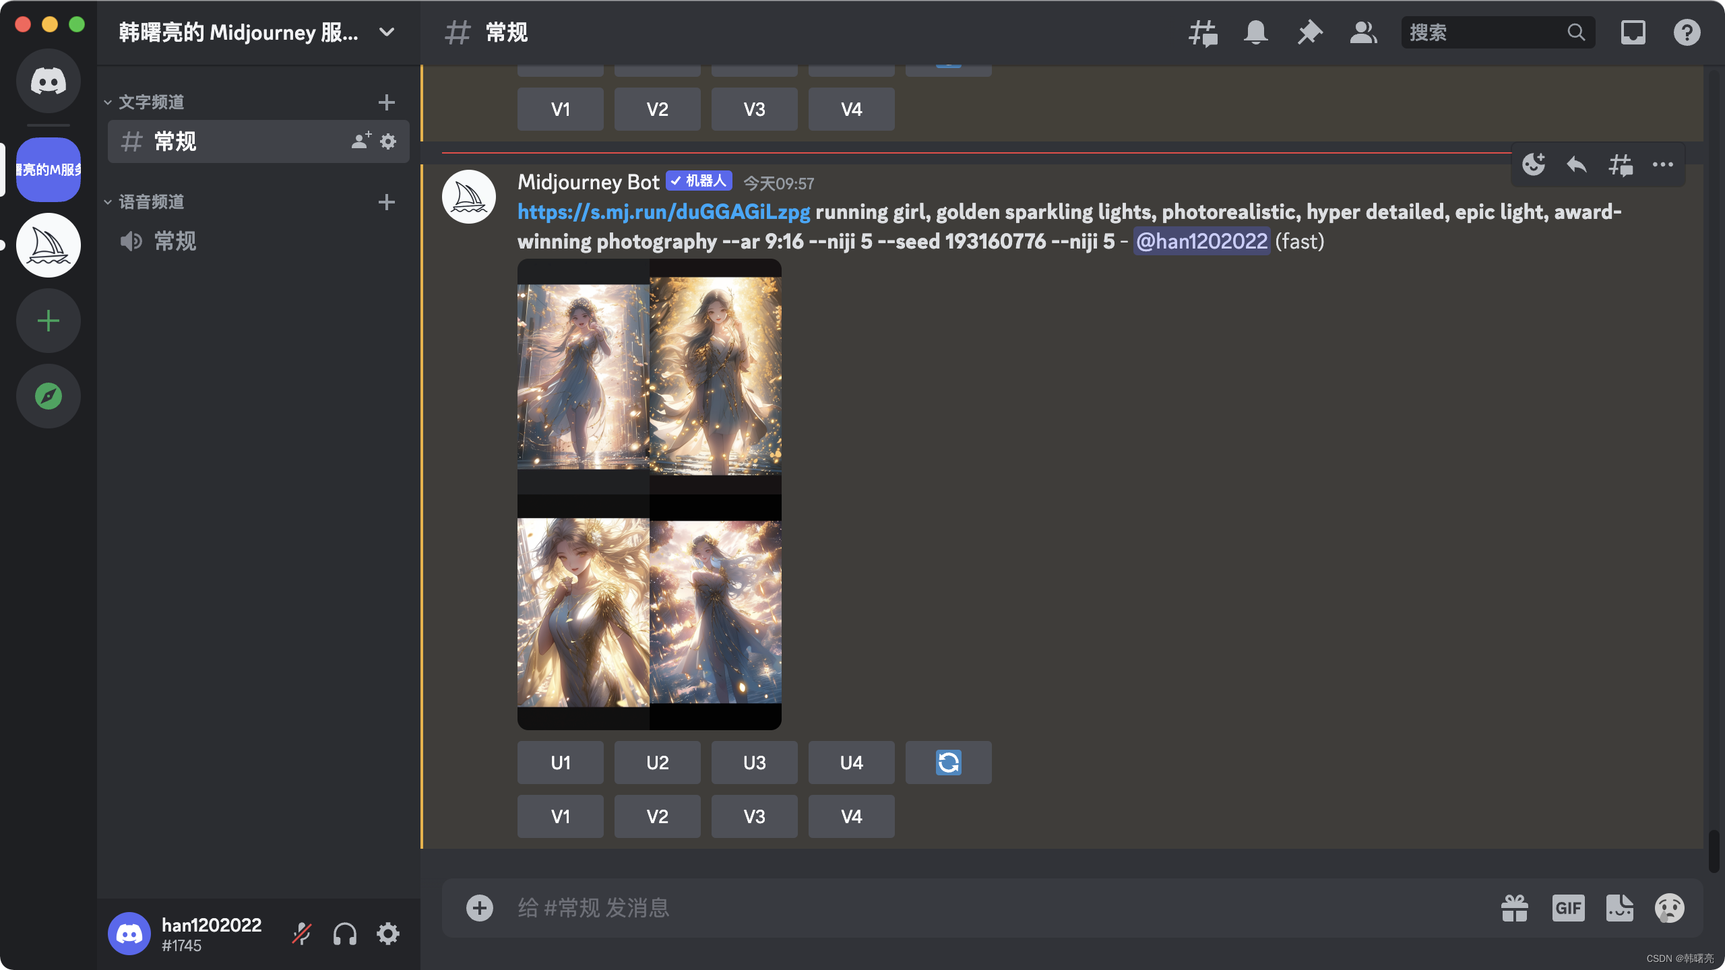This screenshot has height=970, width=1725.
Task: Open the generated image grid
Action: [650, 494]
